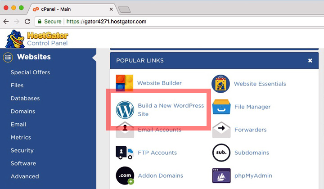
Task: Select Security in the sidebar
Action: (22, 150)
